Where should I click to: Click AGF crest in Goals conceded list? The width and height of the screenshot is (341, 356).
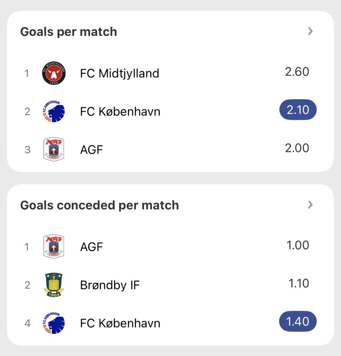(x=54, y=247)
